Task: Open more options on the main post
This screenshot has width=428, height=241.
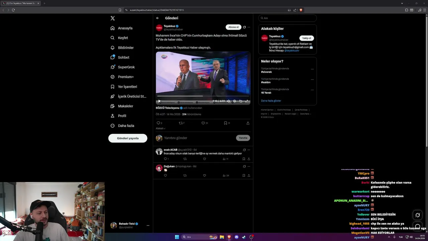Action: point(249,27)
